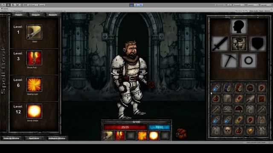
Task: Activate Divine Shield in the hotbar
Action: 154,136
